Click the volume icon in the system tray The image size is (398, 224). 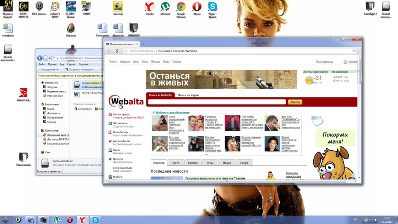pos(375,220)
